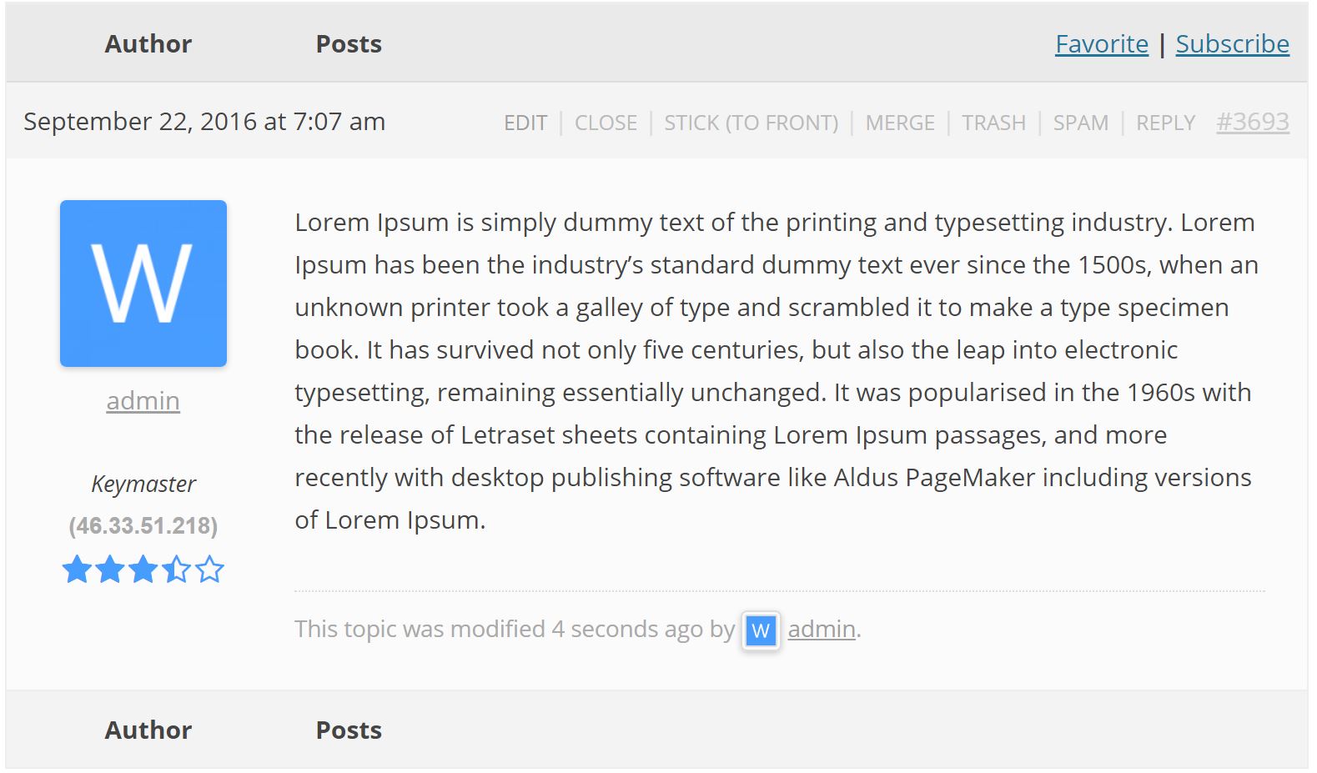1317x773 pixels.
Task: Click the first filled rating star
Action: 77,570
